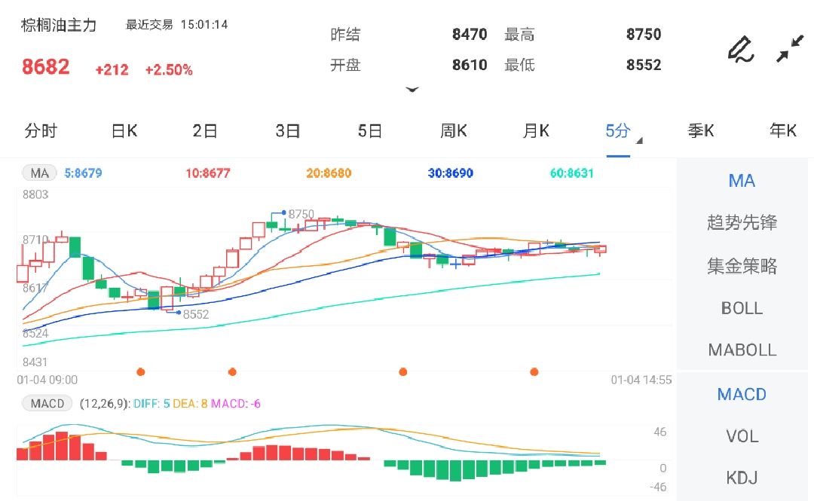Image resolution: width=814 pixels, height=501 pixels.
Task: Click the 8552 low price marker
Action: point(196,314)
